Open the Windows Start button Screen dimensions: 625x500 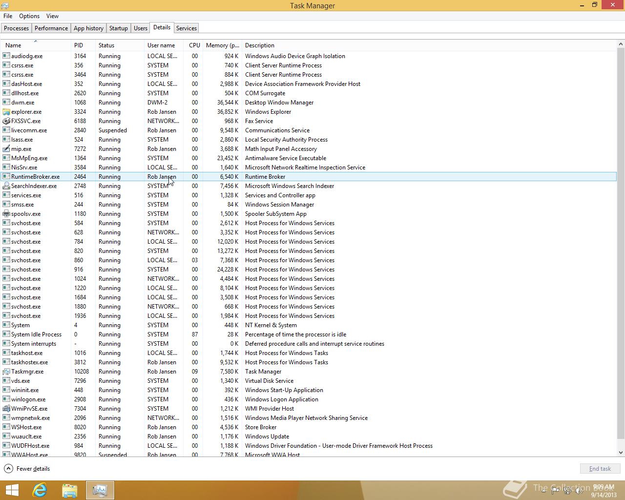pyautogui.click(x=12, y=490)
